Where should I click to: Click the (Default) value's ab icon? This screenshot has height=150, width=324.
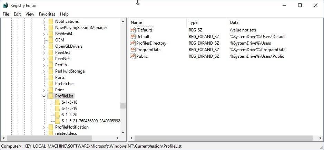point(133,30)
